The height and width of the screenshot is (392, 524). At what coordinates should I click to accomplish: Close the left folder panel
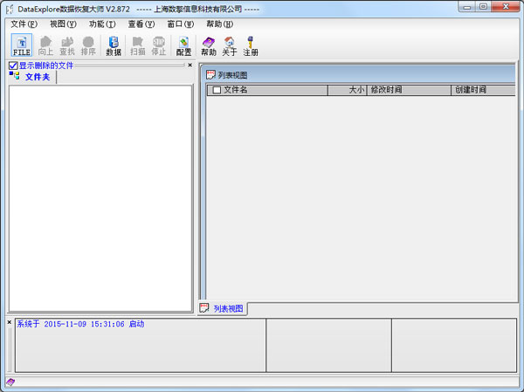pyautogui.click(x=190, y=65)
